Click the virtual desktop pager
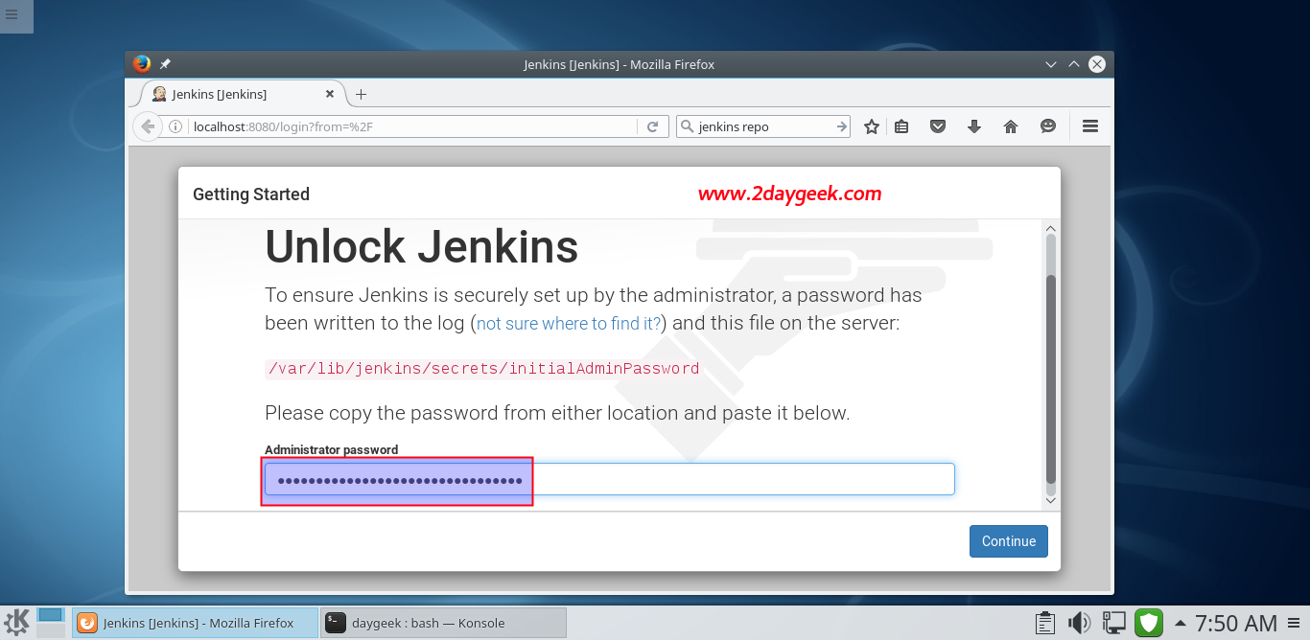Screen dimensions: 1310x640 pos(51,623)
